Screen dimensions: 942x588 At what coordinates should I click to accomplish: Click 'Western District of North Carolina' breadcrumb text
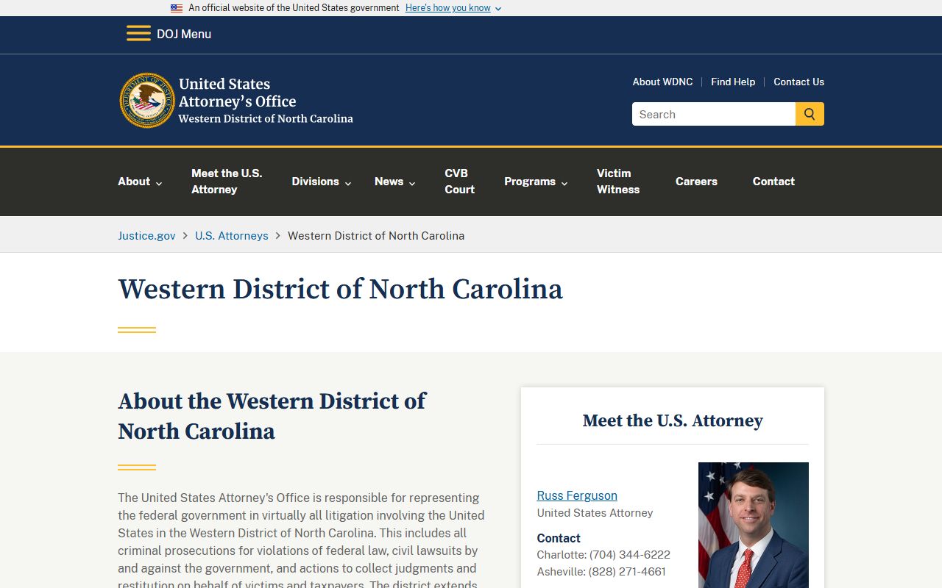coord(376,235)
